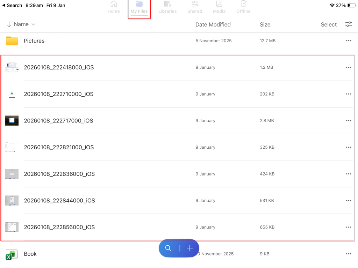Open more options for 20260108_222844000_iOS
Image resolution: width=358 pixels, height=268 pixels.
(x=349, y=201)
